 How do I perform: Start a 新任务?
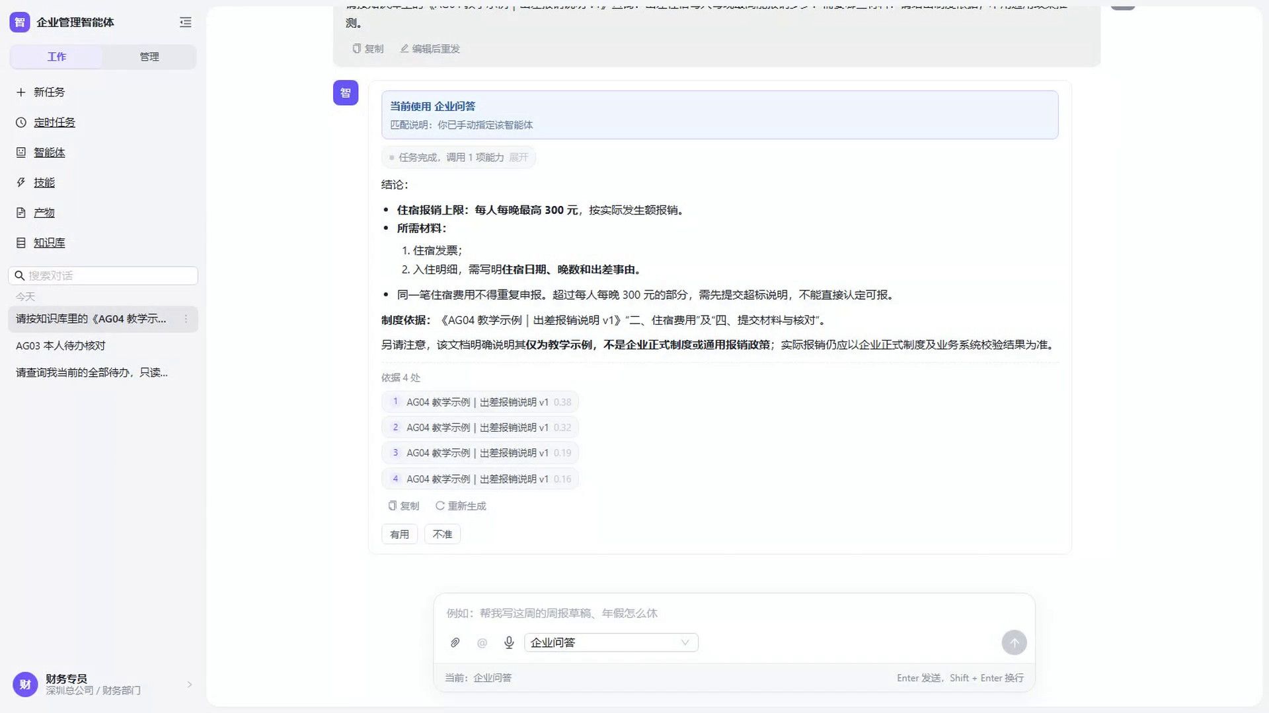click(x=49, y=92)
